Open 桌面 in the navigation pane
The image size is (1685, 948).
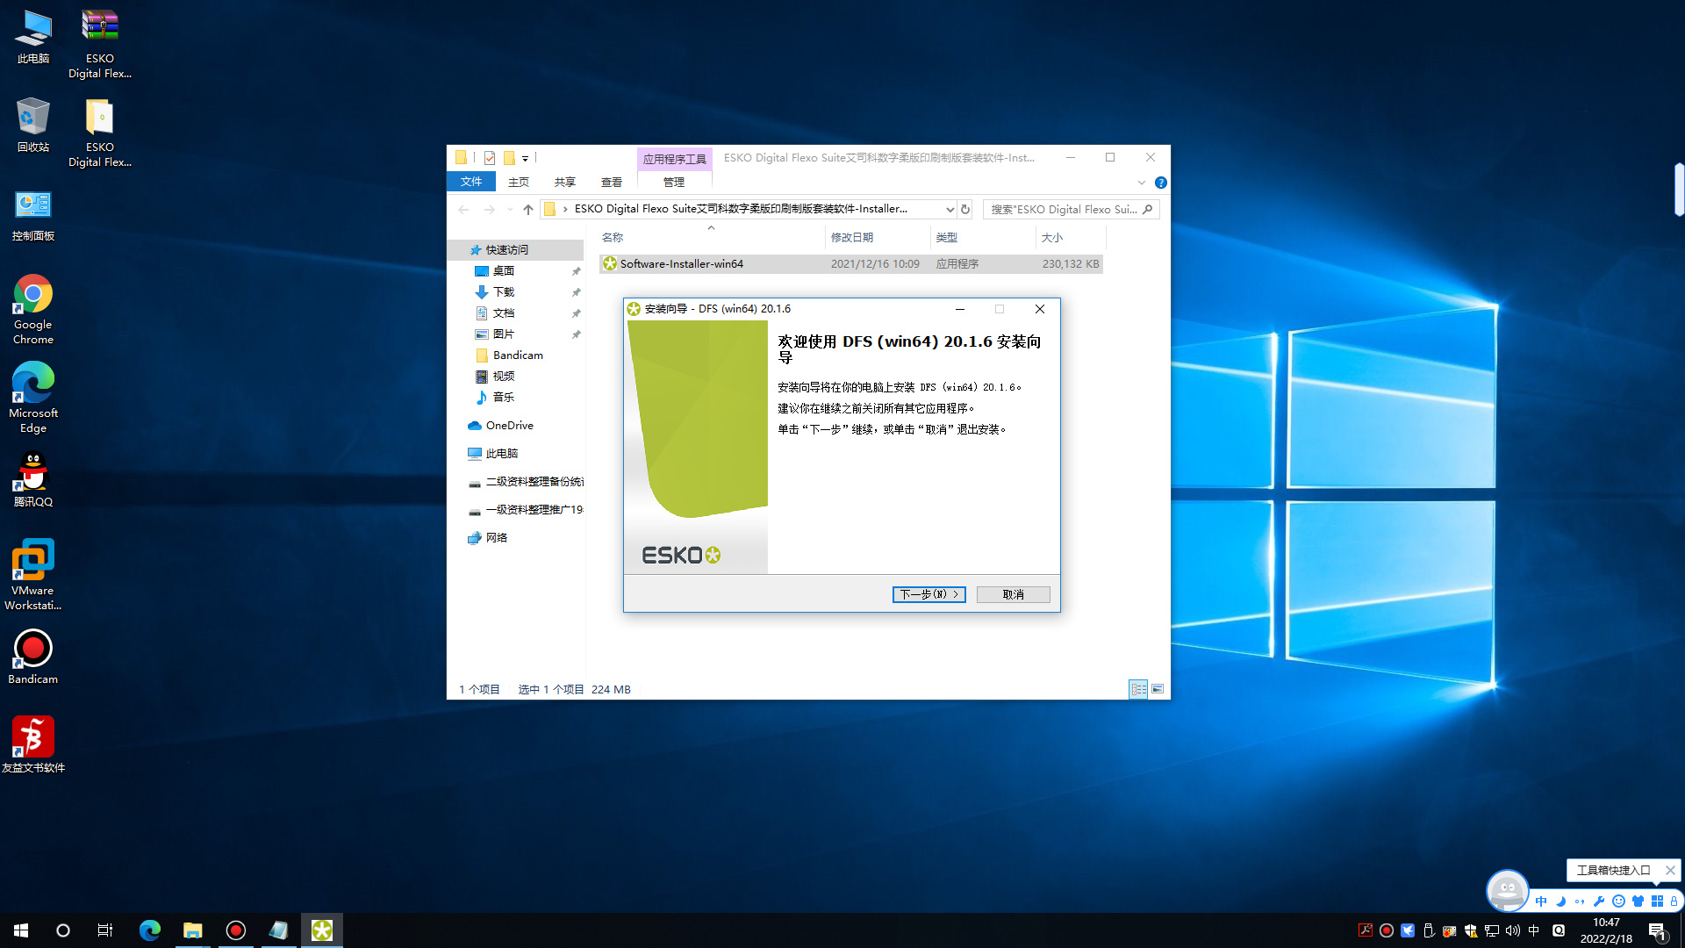(503, 271)
